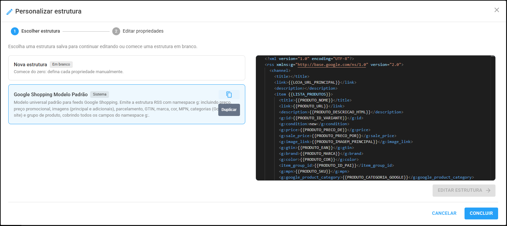
Task: Click the Editar Estrutura button
Action: [464, 190]
